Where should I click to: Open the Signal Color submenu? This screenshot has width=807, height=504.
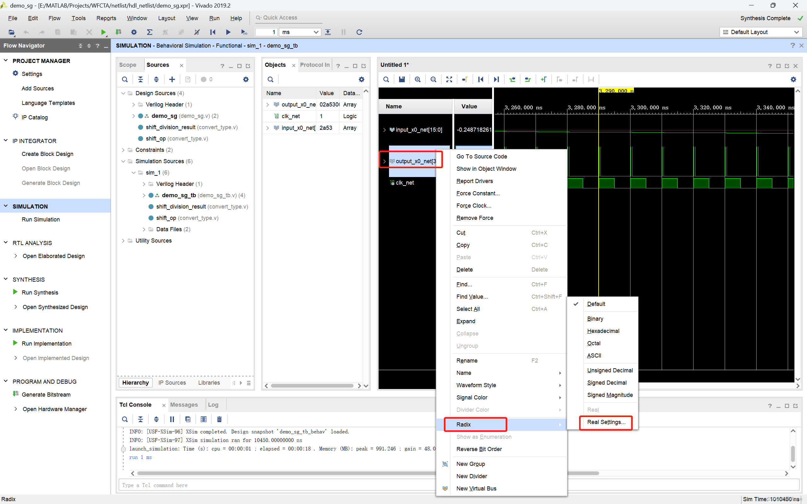[x=471, y=397]
